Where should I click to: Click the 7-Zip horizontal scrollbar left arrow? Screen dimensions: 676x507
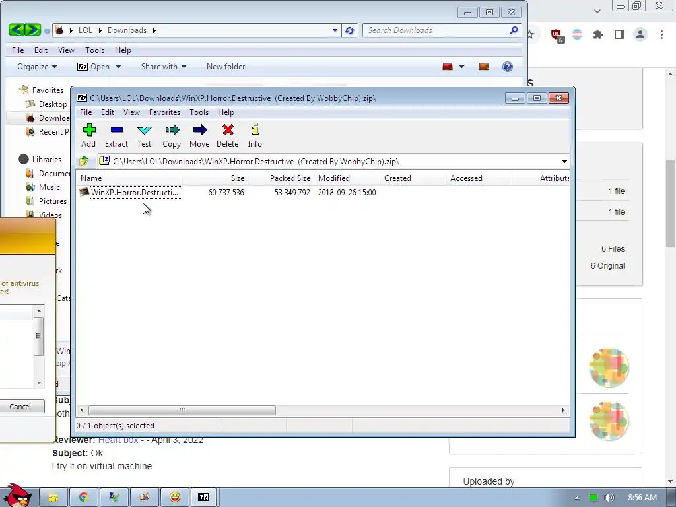pos(82,410)
